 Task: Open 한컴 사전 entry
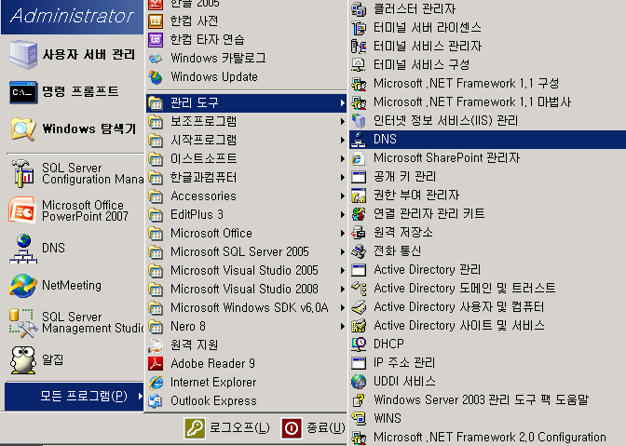coord(246,20)
